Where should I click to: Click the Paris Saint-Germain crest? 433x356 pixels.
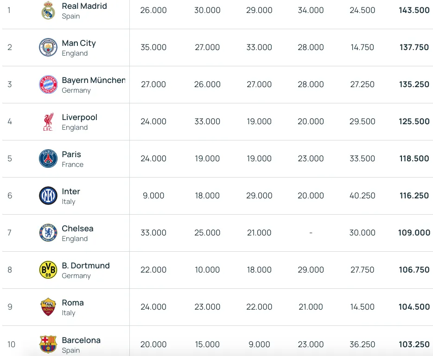tap(48, 159)
